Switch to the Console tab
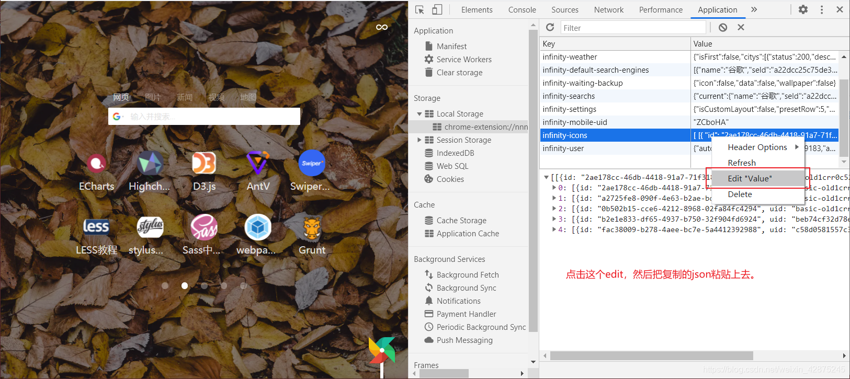Viewport: 850px width, 379px height. point(522,9)
